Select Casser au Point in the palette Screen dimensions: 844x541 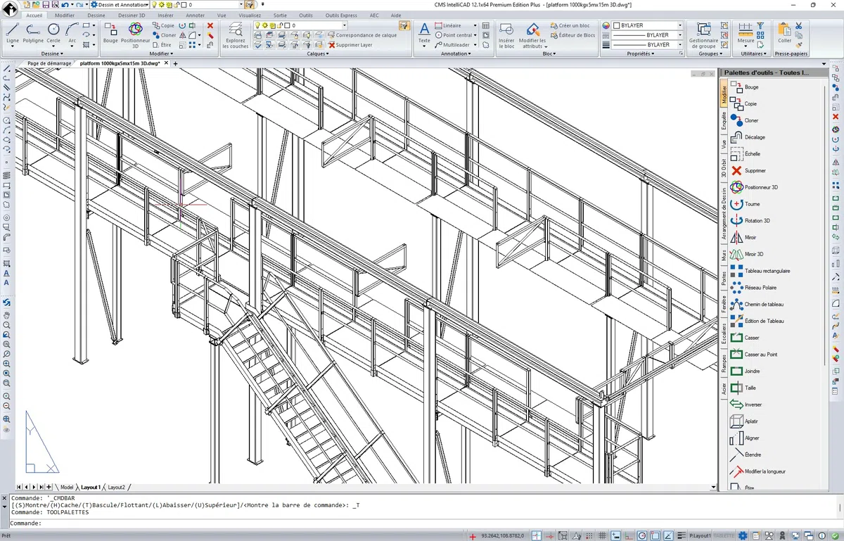tap(754, 355)
